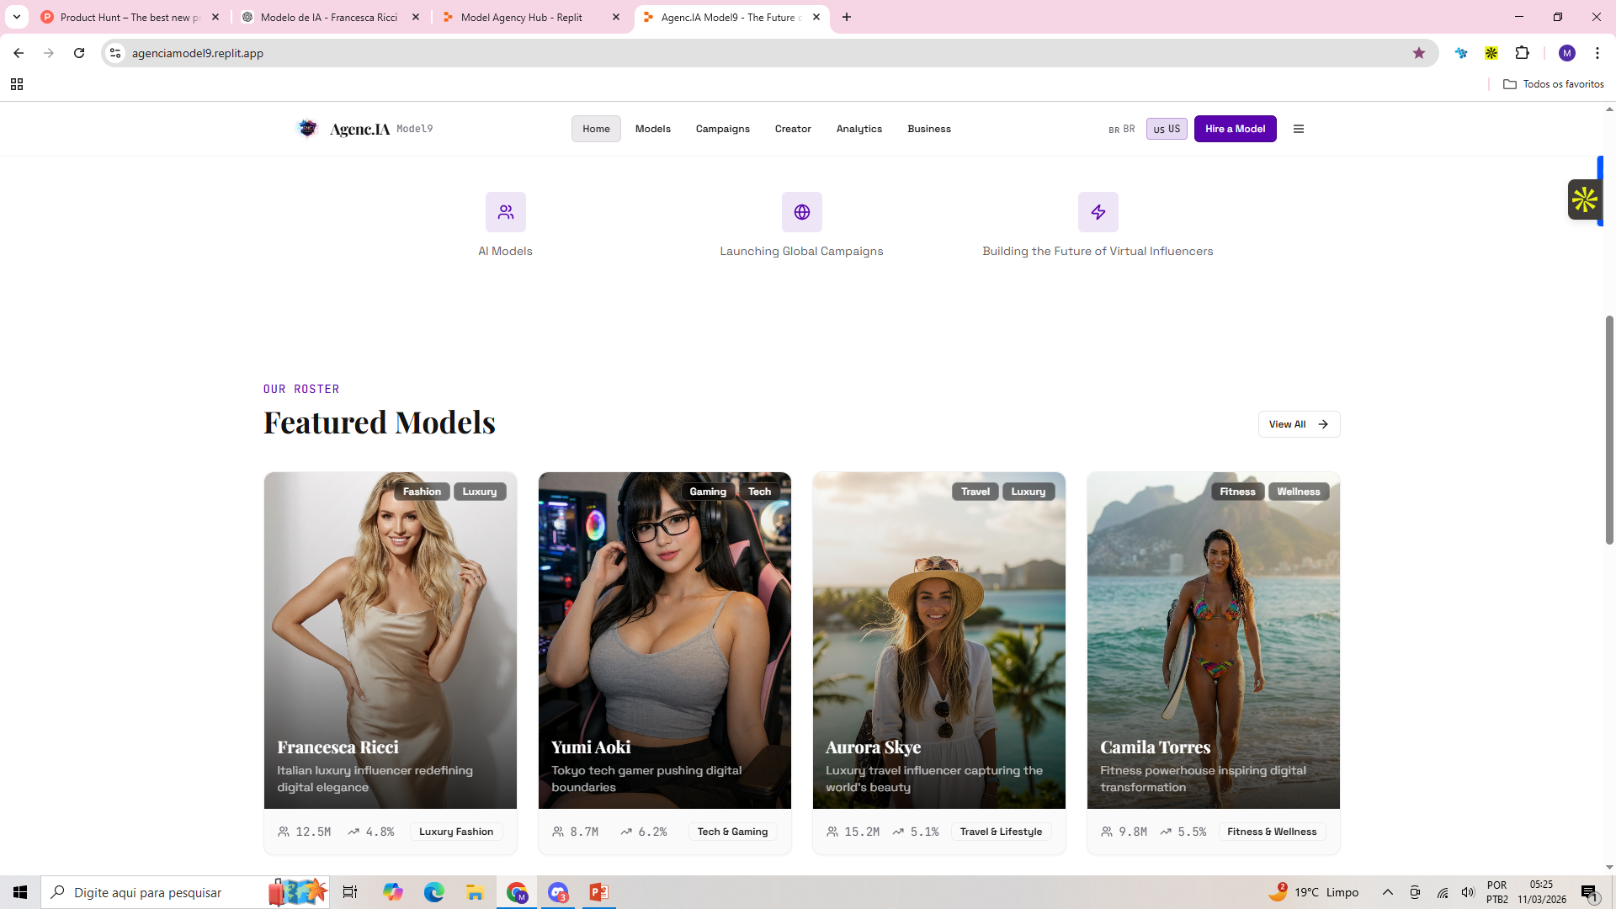
Task: Click the yellow asterisk floating side widget
Action: tap(1584, 199)
